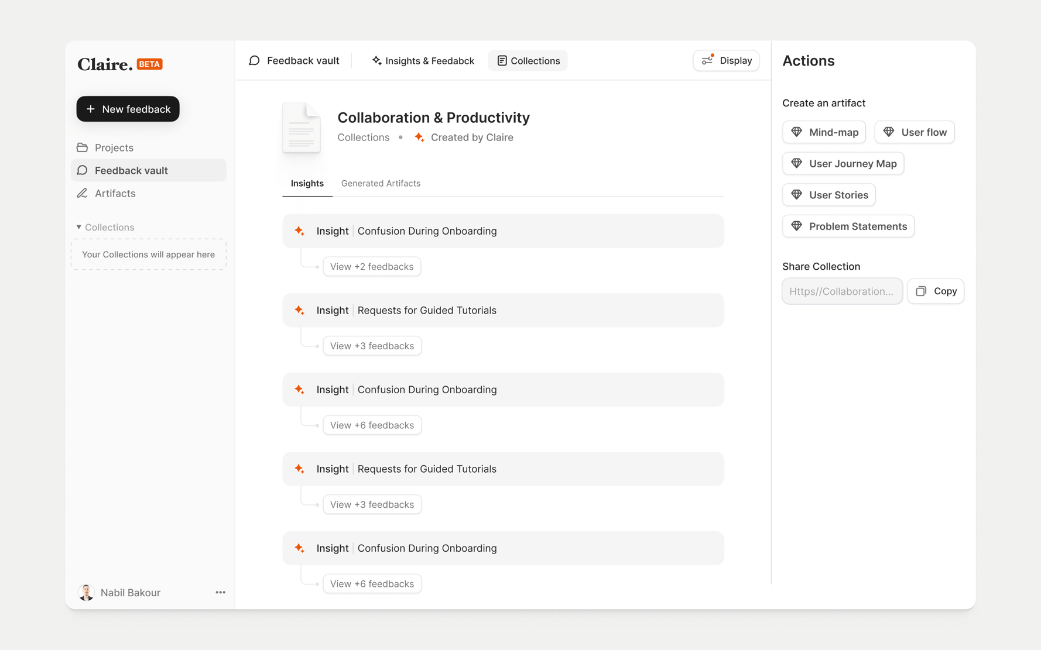Viewport: 1041px width, 650px height.
Task: Click the New feedback button
Action: (128, 109)
